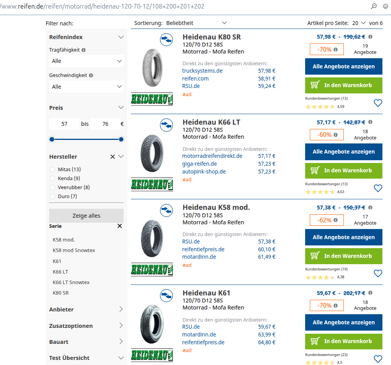Click info icon in the -70% K80 SR badge
This screenshot has height=365, width=391.
(x=336, y=50)
